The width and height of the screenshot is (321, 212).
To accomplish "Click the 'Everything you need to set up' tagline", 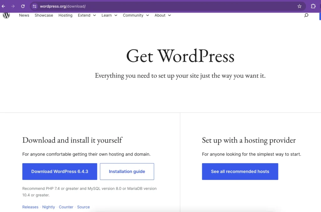I will pyautogui.click(x=180, y=75).
